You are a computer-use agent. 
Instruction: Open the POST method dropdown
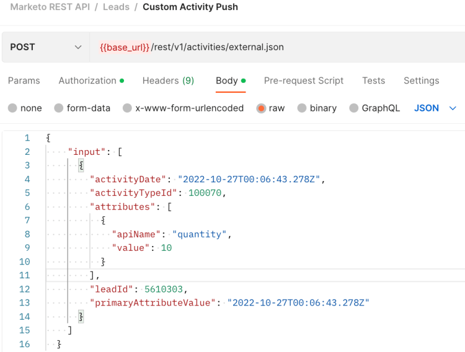coord(46,47)
